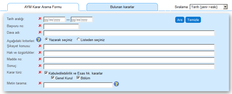Select the Yazarak seçiniz radio option
Image resolution: width=232 pixels, height=94 pixels.
pos(46,40)
